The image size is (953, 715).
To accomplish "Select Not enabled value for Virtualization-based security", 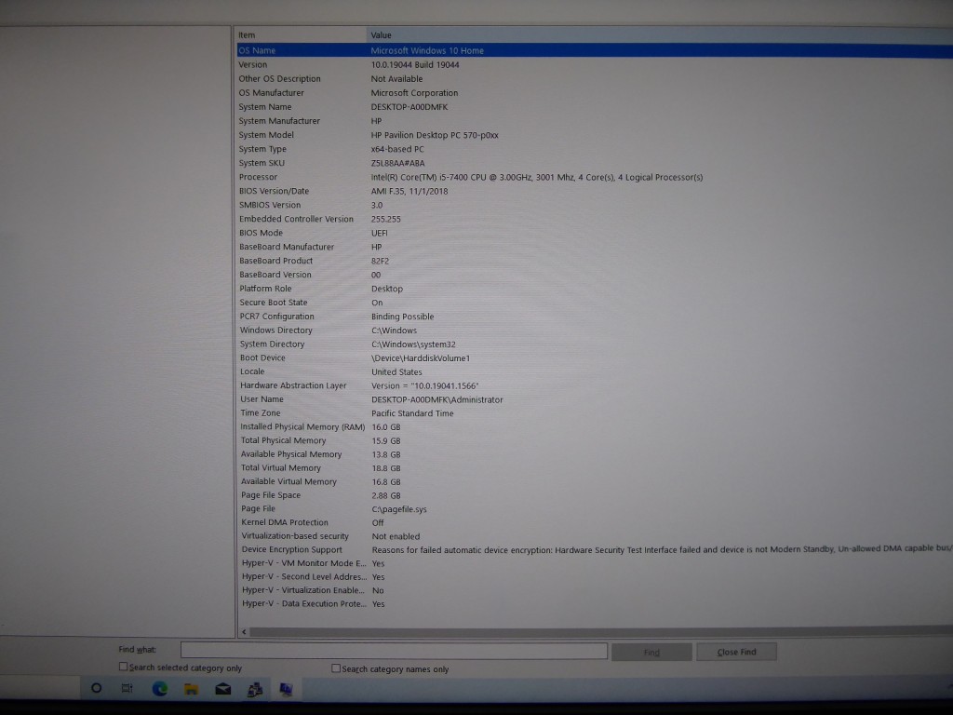I will (x=396, y=536).
